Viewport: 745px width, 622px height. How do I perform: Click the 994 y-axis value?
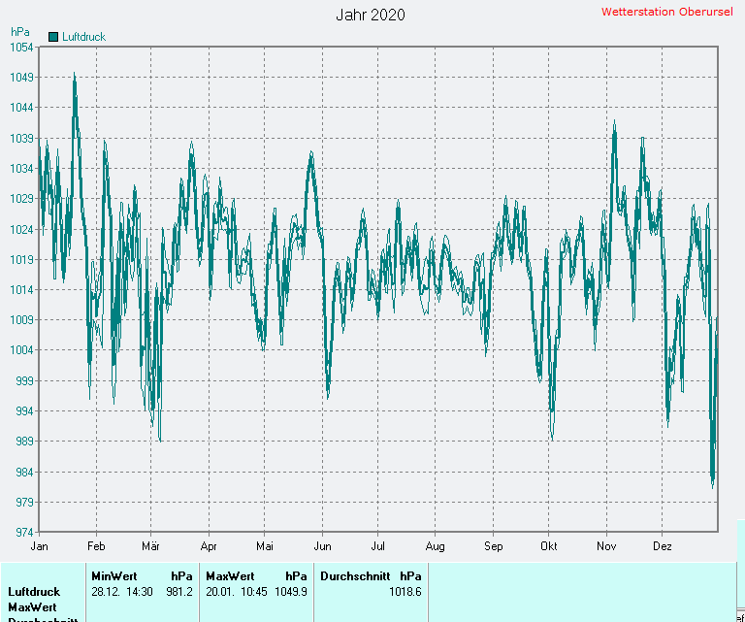pos(24,411)
